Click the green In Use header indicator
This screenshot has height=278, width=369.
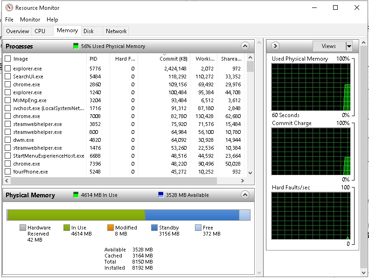coord(76,195)
